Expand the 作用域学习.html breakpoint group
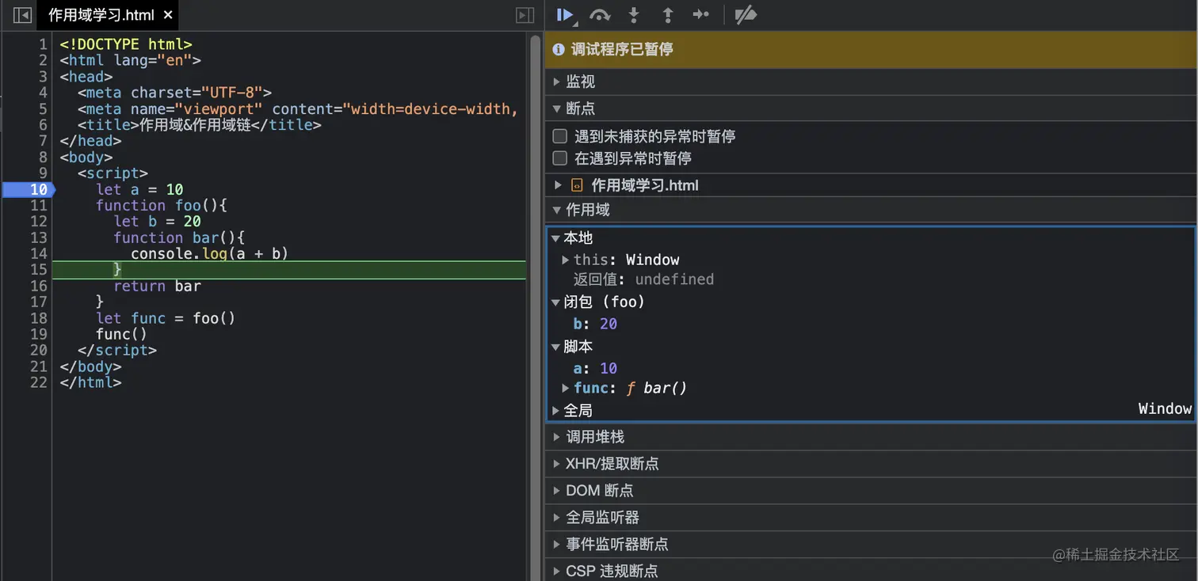 558,185
